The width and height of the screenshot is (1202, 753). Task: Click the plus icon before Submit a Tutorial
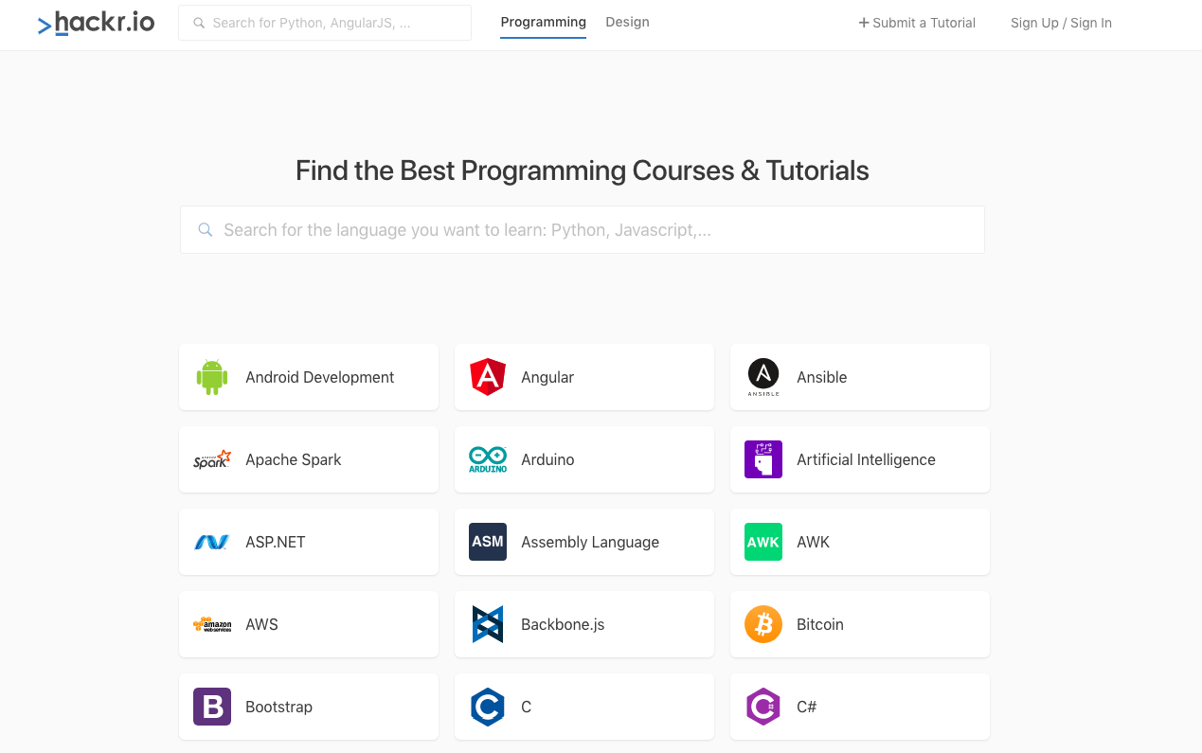[x=864, y=23]
